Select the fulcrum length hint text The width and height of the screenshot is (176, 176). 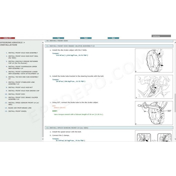[x=79, y=114]
